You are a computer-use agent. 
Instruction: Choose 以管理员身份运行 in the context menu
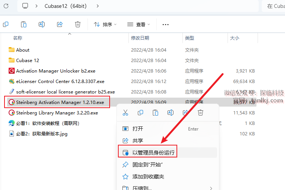tap(168, 153)
